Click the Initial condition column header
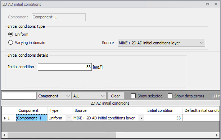The height and width of the screenshot is (140, 221). coord(163,110)
